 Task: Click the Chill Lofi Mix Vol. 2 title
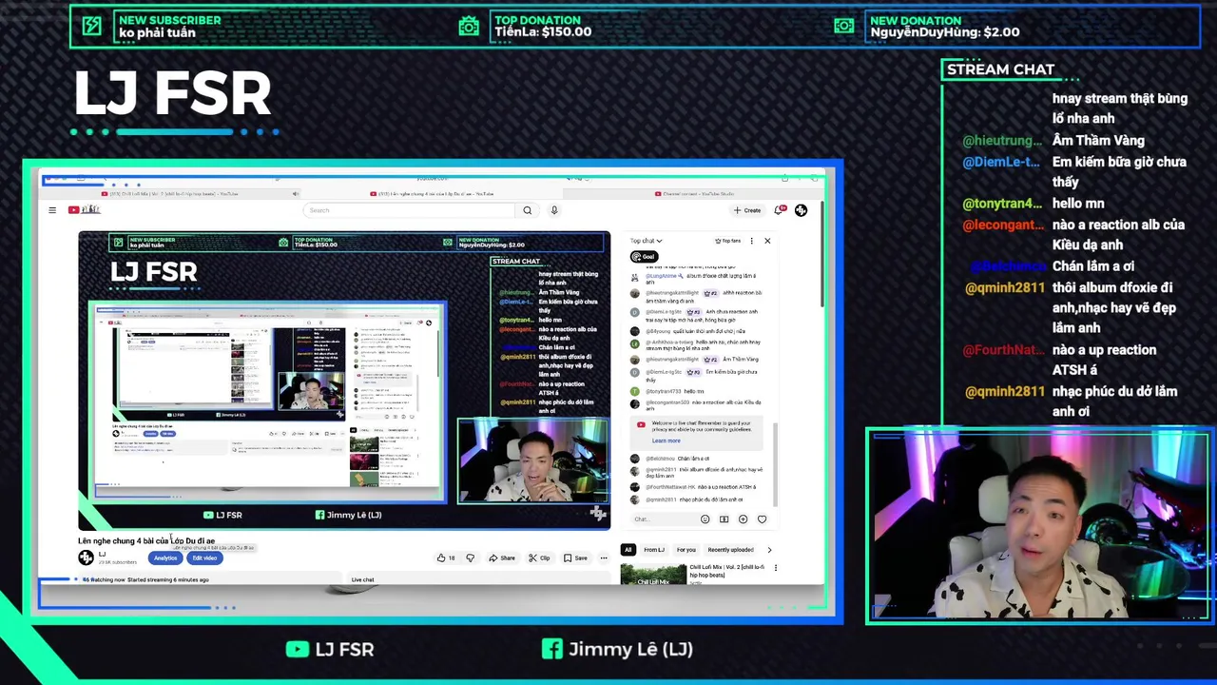728,571
